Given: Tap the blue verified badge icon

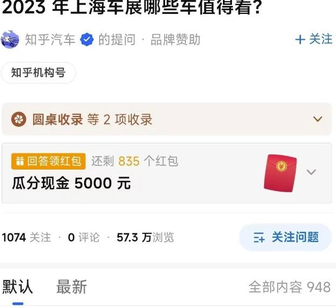Looking at the screenshot, I should [87, 40].
